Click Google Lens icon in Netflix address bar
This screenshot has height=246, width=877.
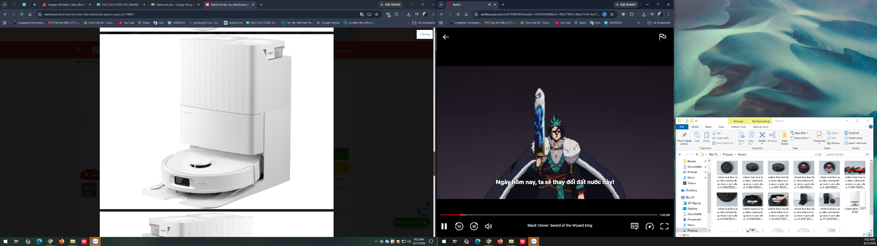coord(604,14)
